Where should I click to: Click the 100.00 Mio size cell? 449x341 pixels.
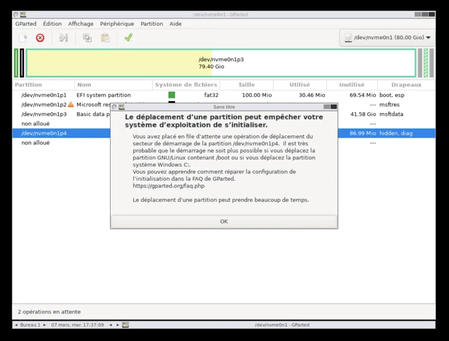(x=257, y=95)
